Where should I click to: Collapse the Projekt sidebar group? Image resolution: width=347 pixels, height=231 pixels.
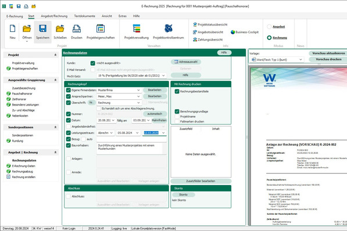point(55,55)
